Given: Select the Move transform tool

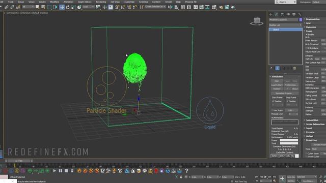Looking at the screenshot, I should point(62,7).
